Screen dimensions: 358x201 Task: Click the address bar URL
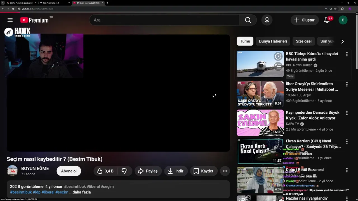tap(37, 9)
